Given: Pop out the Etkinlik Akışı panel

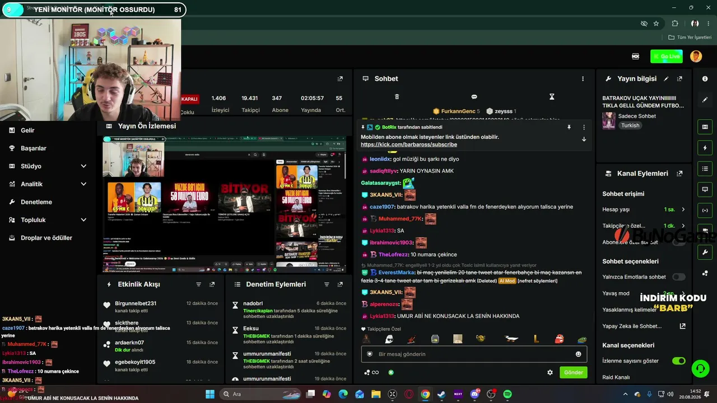Looking at the screenshot, I should [x=212, y=284].
